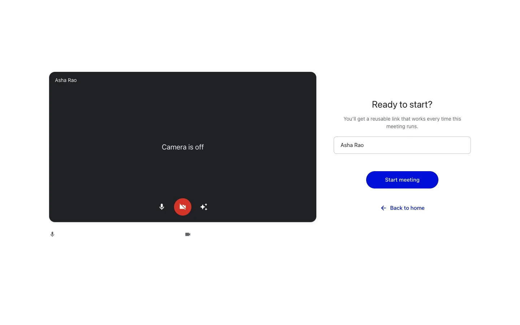This screenshot has height=325, width=520.
Task: Start the meeting
Action: click(x=402, y=180)
